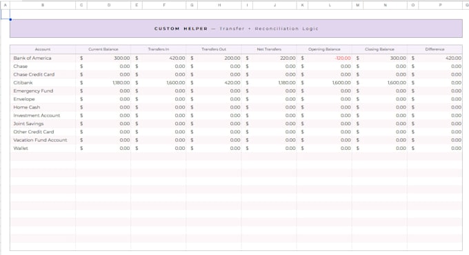This screenshot has height=255, width=469.
Task: Select column L header
Action: click(330, 5)
